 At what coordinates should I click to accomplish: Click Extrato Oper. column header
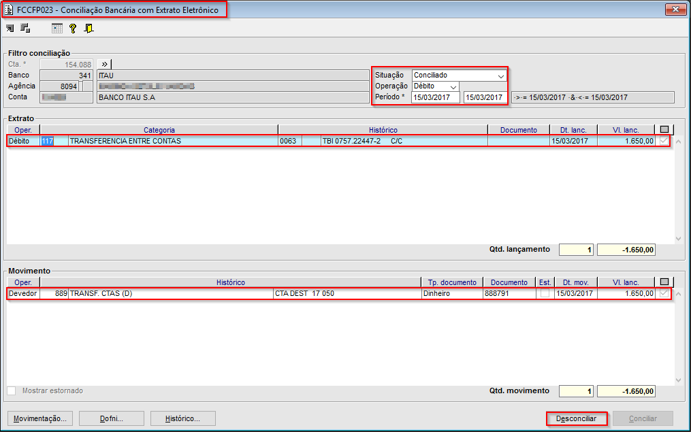23,130
